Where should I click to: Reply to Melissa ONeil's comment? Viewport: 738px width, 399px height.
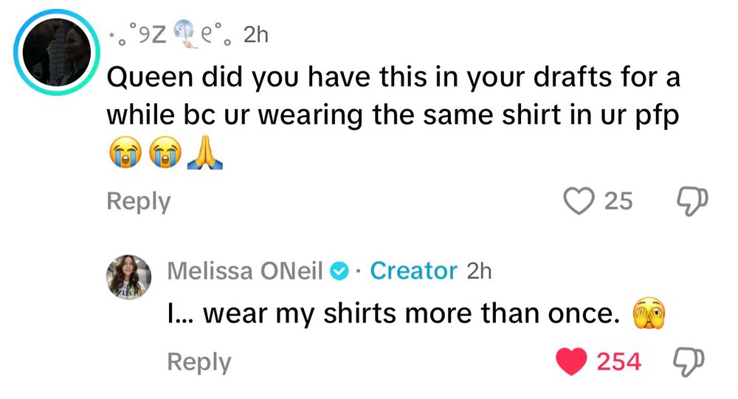[199, 362]
